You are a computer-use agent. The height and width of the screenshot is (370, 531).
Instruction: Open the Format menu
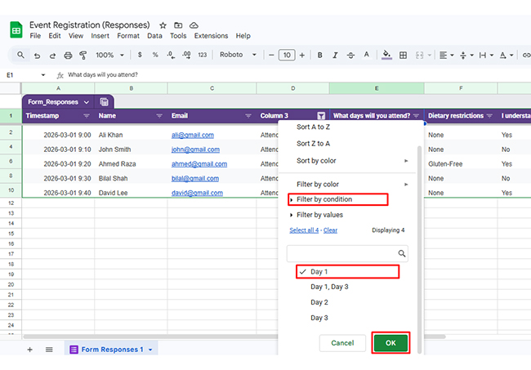click(128, 36)
